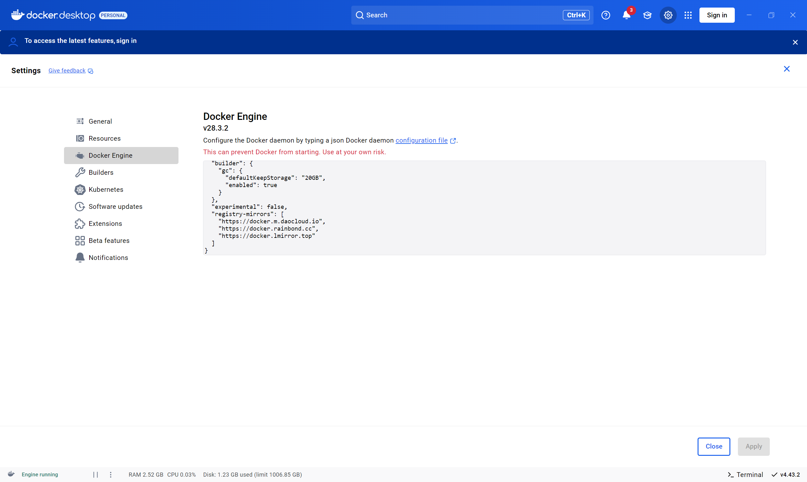This screenshot has width=807, height=482.
Task: Open the configuration file link
Action: [421, 140]
